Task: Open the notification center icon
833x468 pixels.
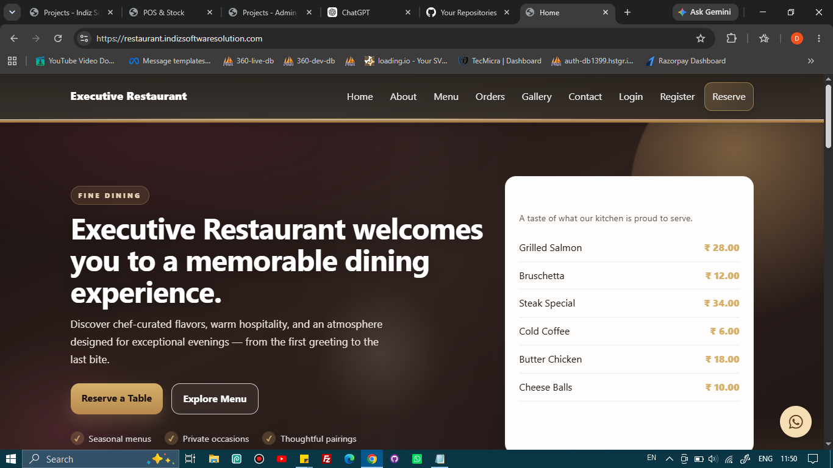Action: [812, 458]
